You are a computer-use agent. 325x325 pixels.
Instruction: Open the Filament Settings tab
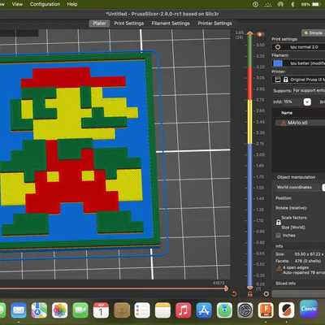[x=171, y=24]
